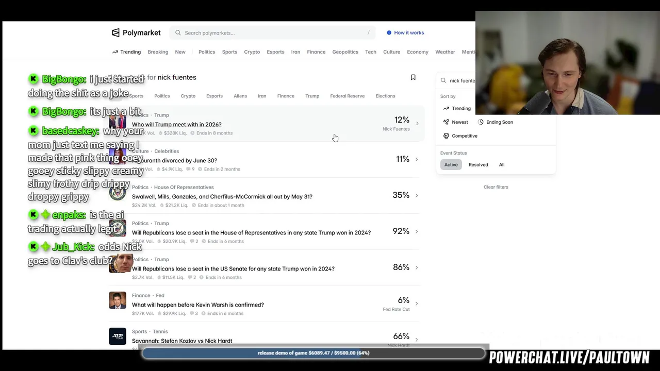Viewport: 660px width, 371px height.
Task: Bookmark the nick fuentes search results
Action: point(413,77)
